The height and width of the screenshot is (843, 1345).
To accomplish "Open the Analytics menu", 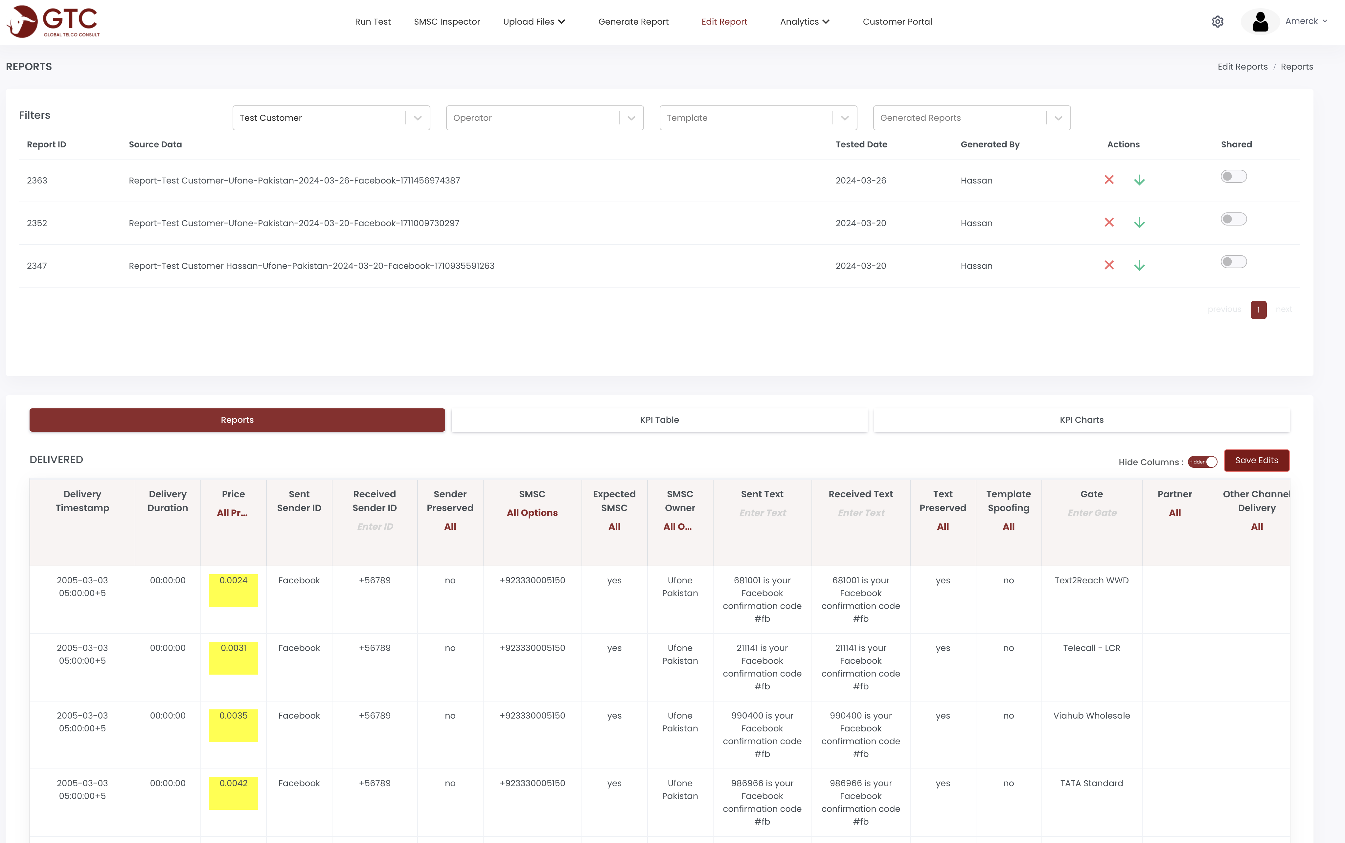I will pos(805,22).
